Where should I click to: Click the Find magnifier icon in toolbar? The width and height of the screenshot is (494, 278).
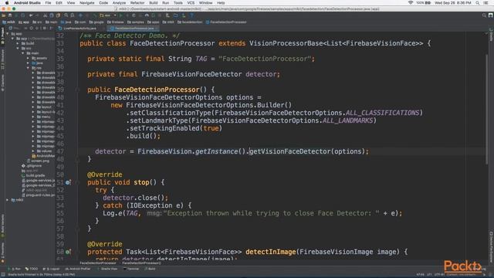tap(66, 15)
